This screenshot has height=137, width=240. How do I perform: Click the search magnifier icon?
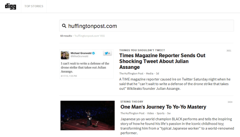(x=64, y=26)
